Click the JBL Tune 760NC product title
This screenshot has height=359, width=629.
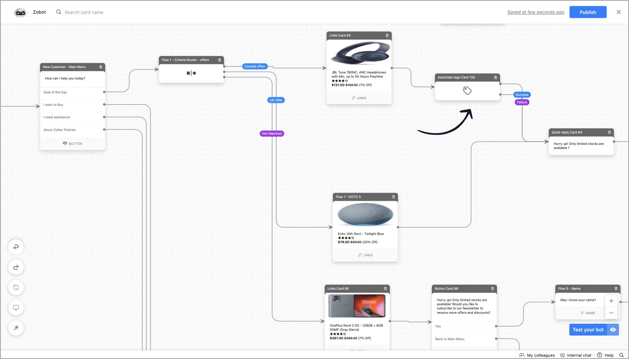359,74
